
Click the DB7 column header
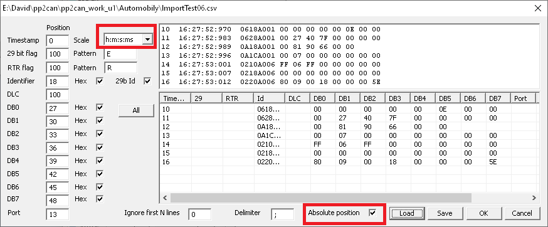click(x=498, y=98)
